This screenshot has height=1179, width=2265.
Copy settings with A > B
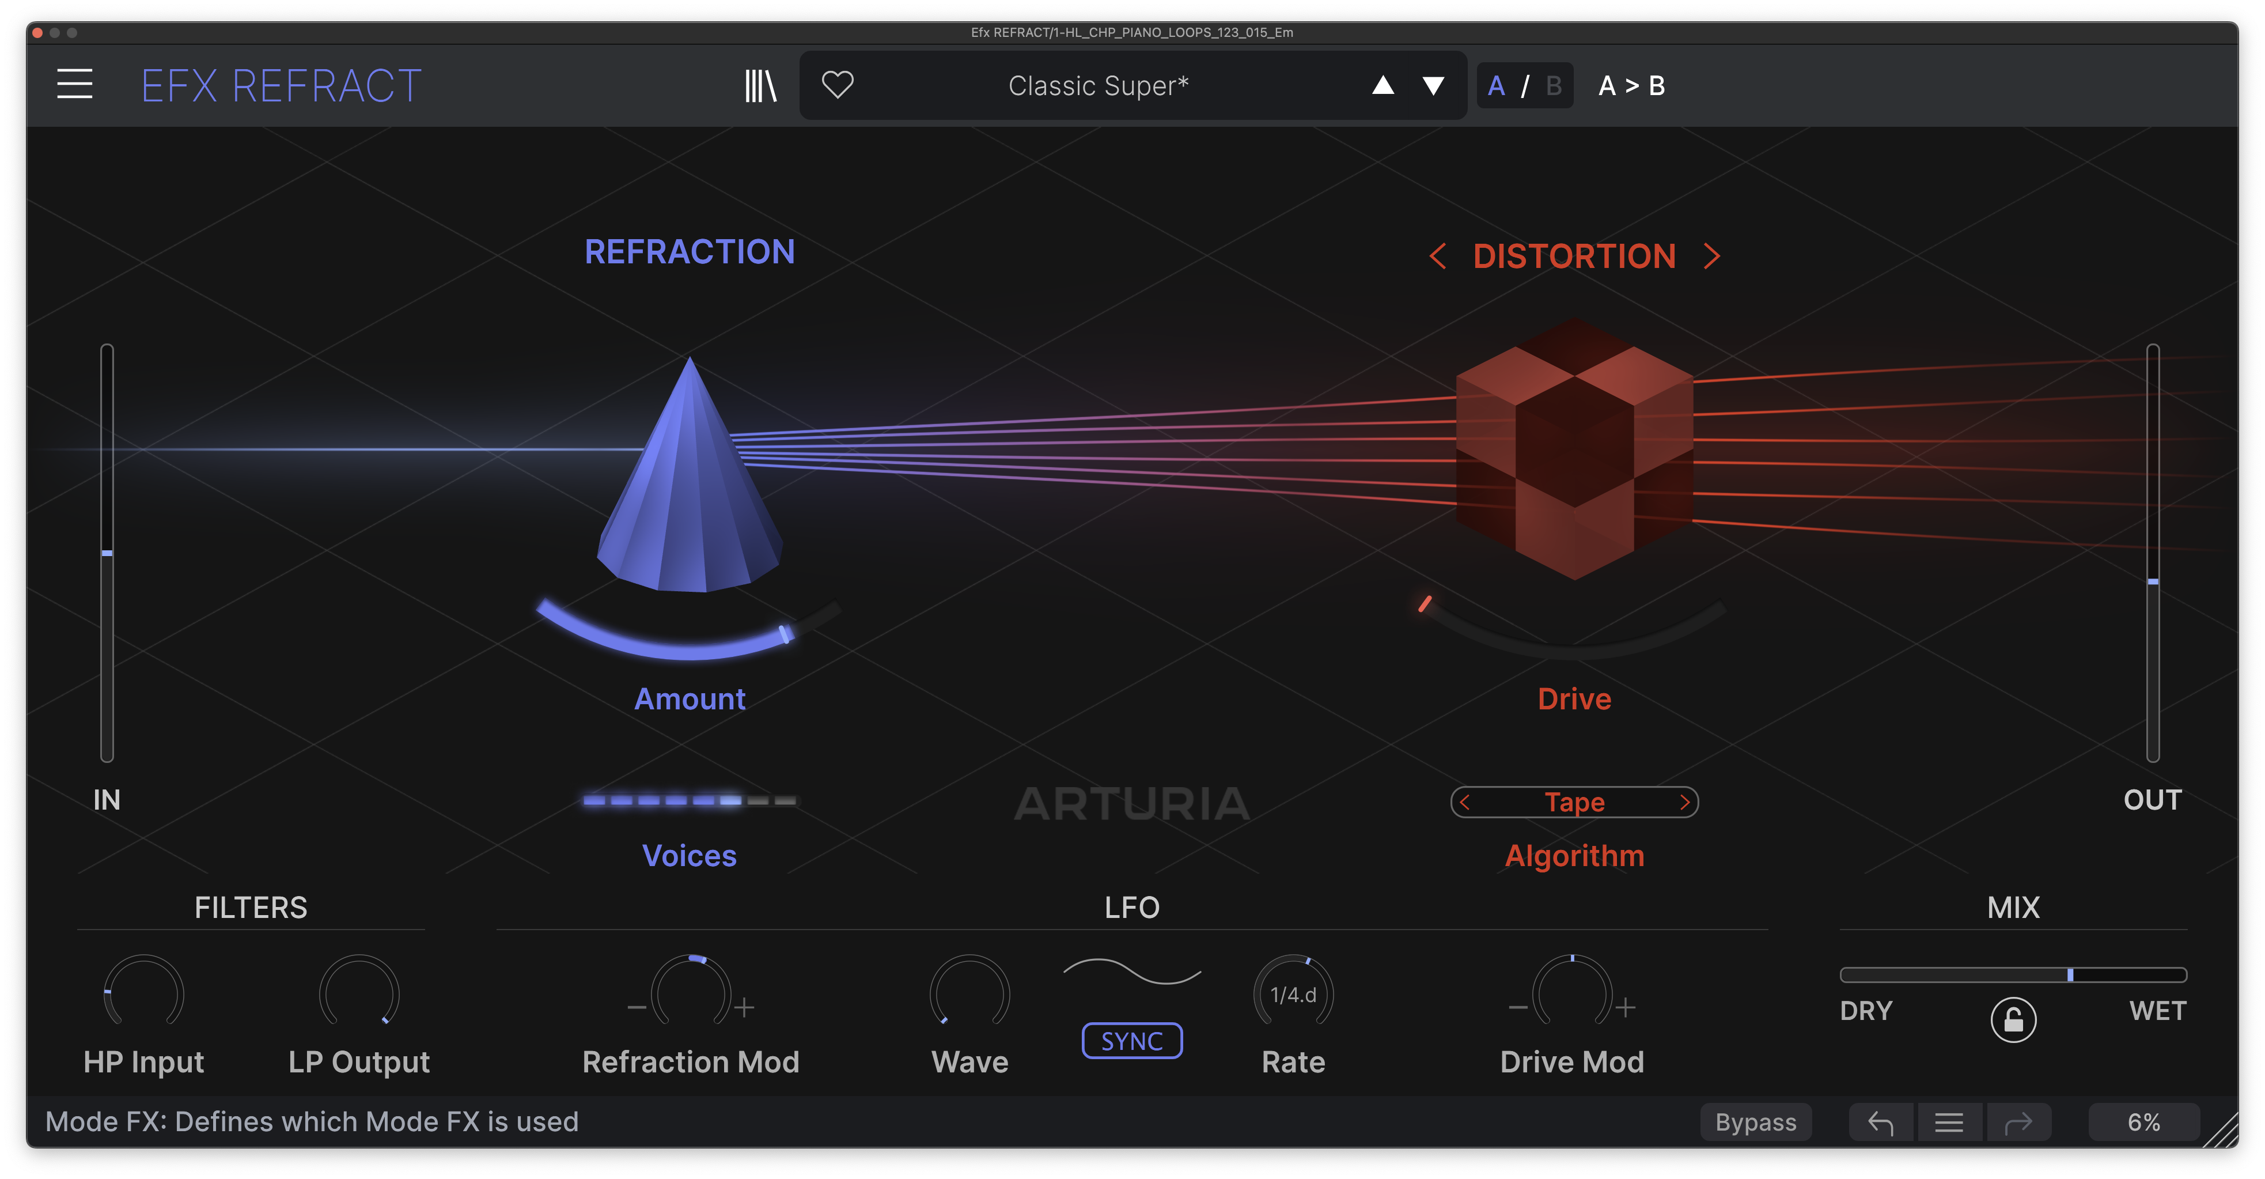pos(1631,85)
